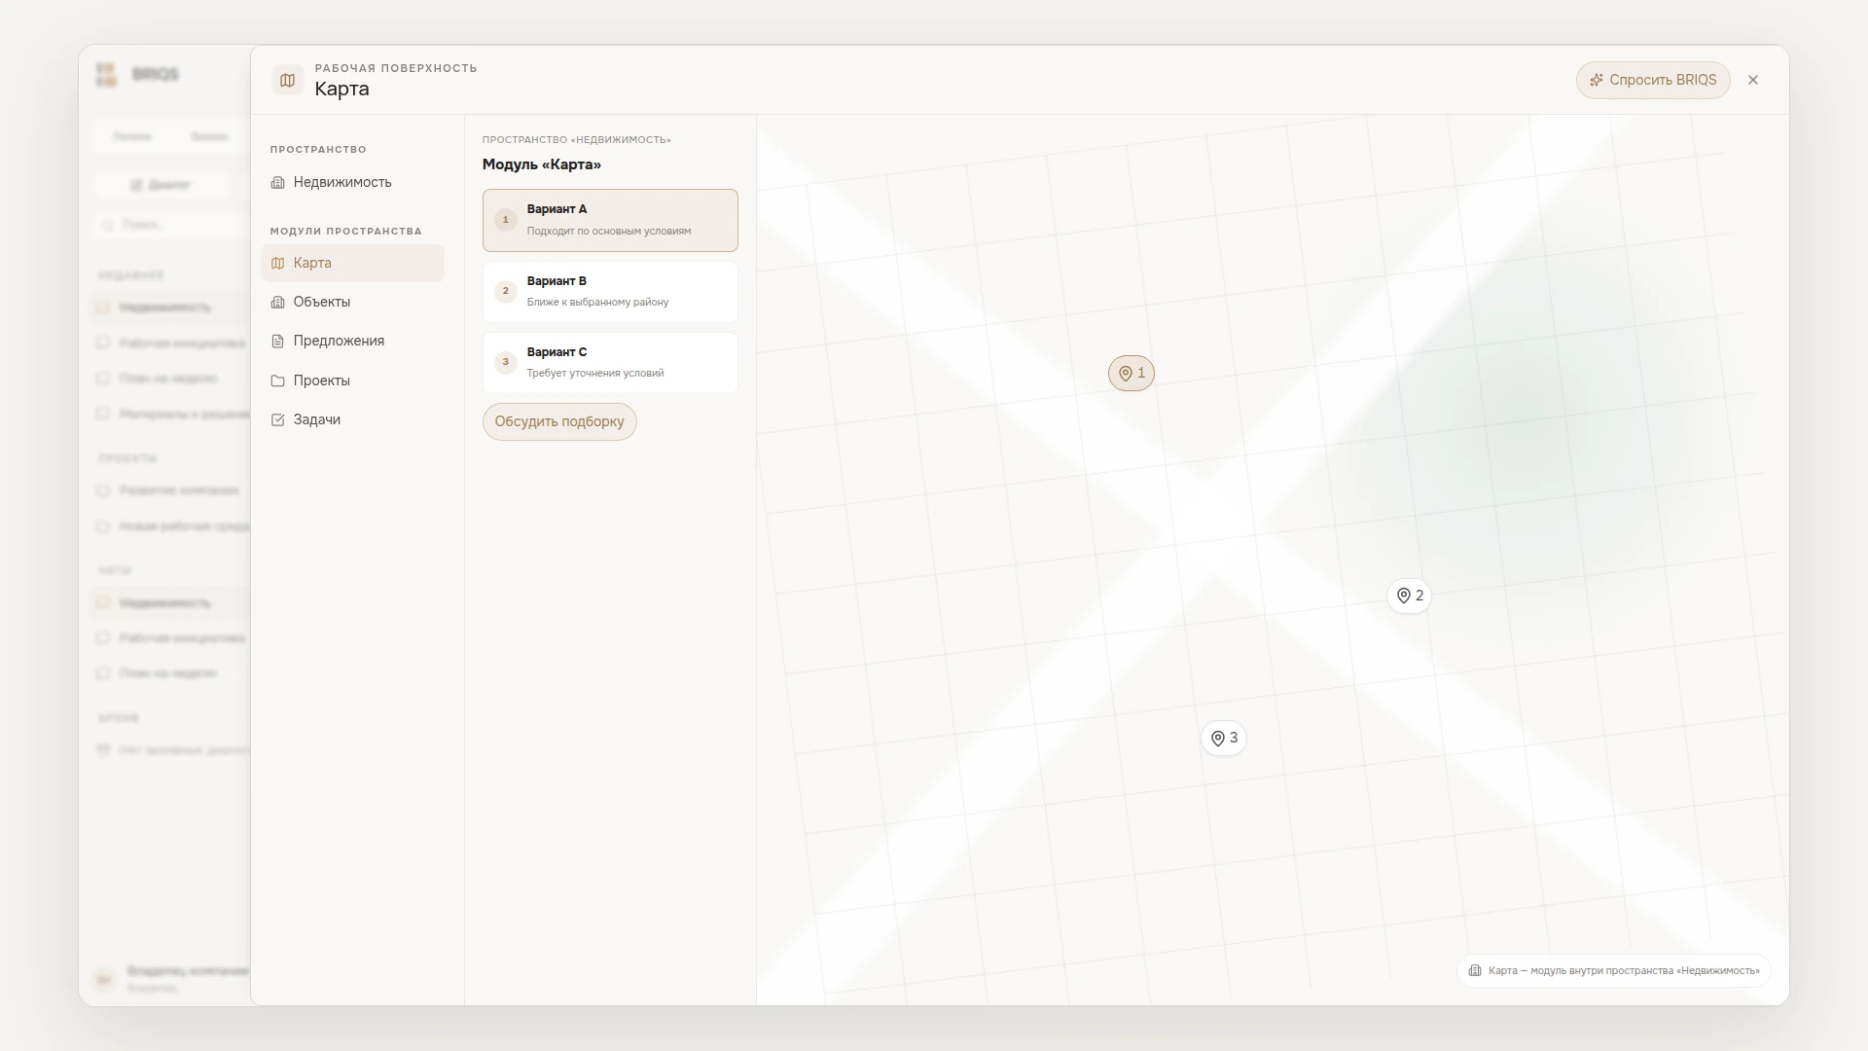
Task: Click the Обсудить подборку button
Action: [x=559, y=421]
